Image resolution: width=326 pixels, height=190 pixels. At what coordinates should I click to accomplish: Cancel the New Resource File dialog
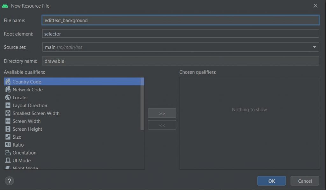(305, 181)
